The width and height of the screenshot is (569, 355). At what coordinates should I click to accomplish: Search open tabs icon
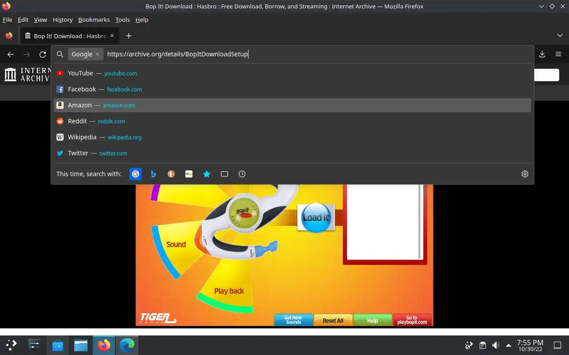click(x=224, y=174)
